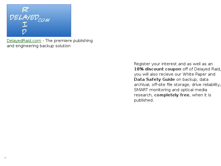Screen dimensions: 221x166
Task: Open the DelayedRaid.com hyperlink
Action: pos(24,41)
